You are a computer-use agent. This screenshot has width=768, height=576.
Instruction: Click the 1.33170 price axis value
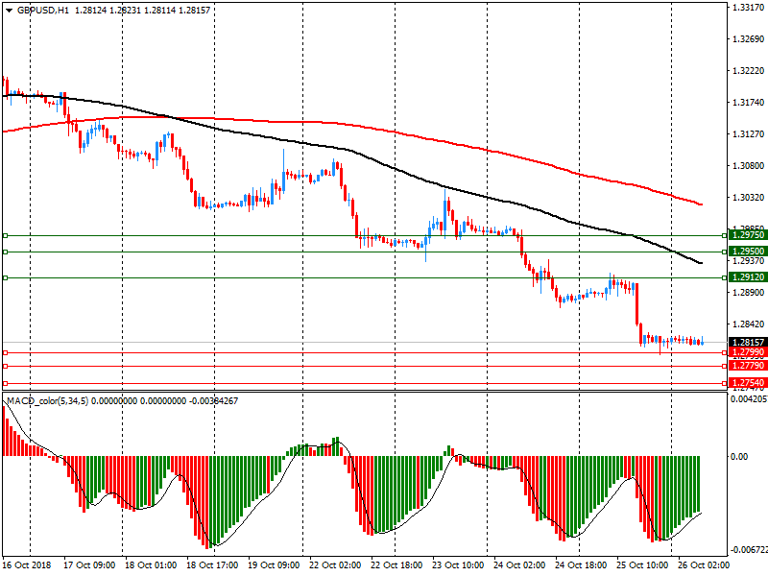(748, 8)
